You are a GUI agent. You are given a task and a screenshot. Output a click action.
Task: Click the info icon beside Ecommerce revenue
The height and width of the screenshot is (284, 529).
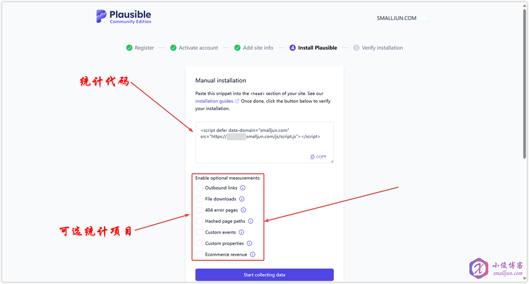tap(253, 254)
